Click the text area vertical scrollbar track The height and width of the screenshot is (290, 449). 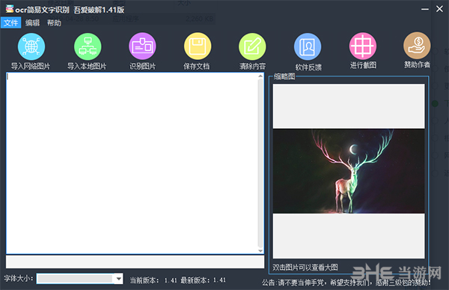point(260,163)
